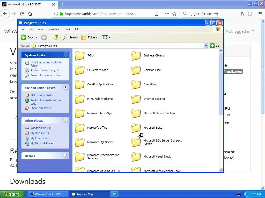The image size is (265, 198).
Task: Open the Microsoft SDKs folder
Action: point(147,128)
